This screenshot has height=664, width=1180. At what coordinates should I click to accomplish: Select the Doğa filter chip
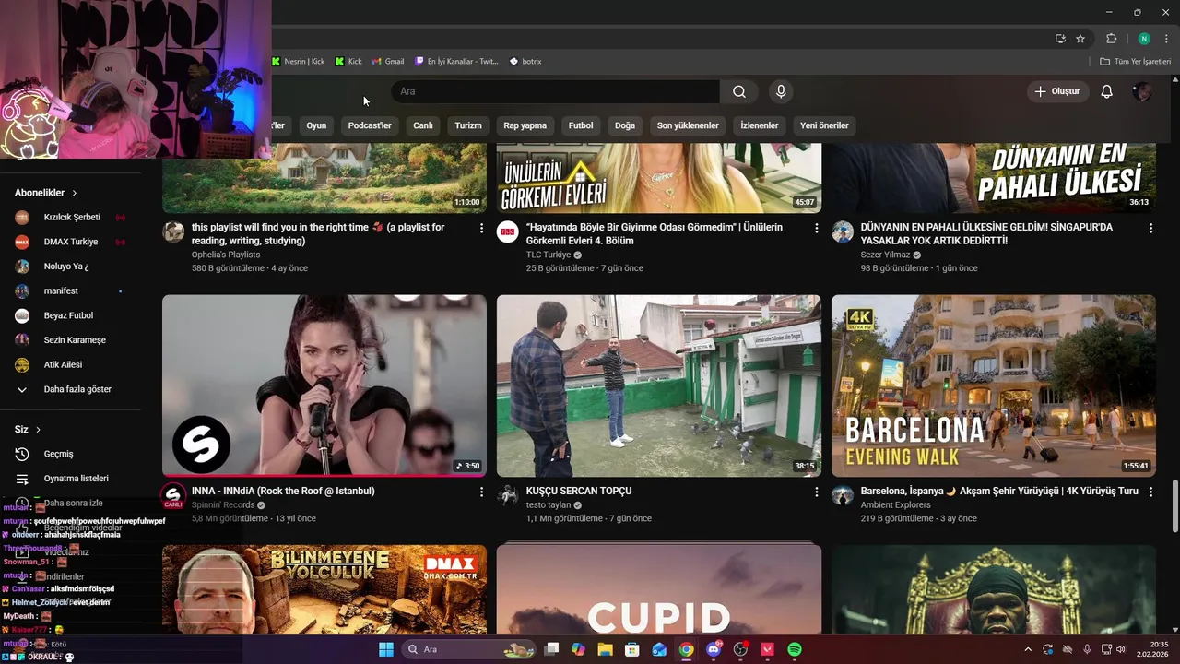pos(625,125)
